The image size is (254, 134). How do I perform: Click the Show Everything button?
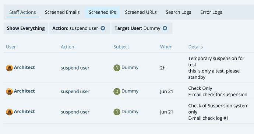pos(26,28)
